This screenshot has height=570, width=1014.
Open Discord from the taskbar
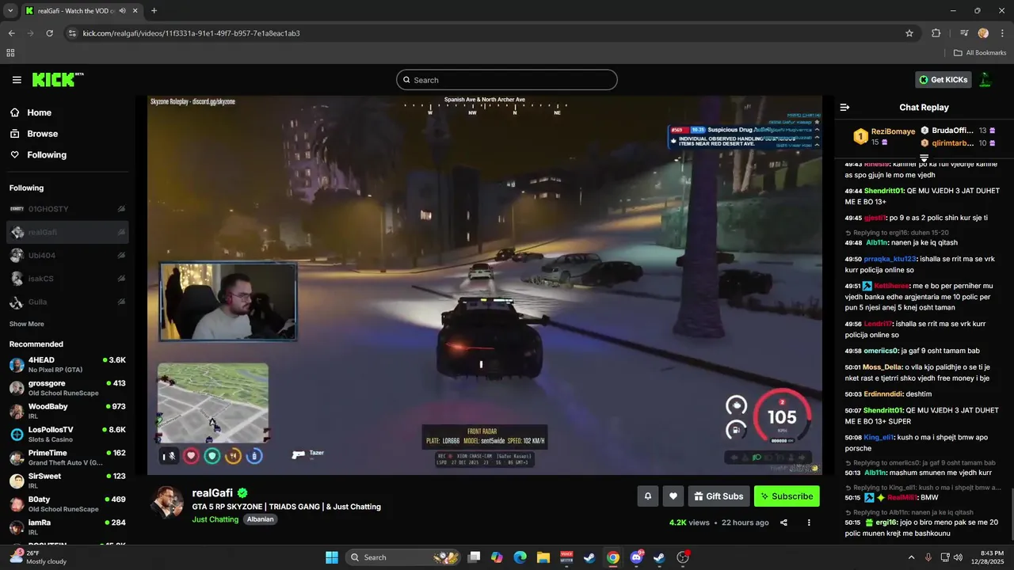point(636,557)
